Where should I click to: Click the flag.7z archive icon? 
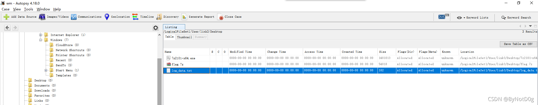[x=169, y=64]
